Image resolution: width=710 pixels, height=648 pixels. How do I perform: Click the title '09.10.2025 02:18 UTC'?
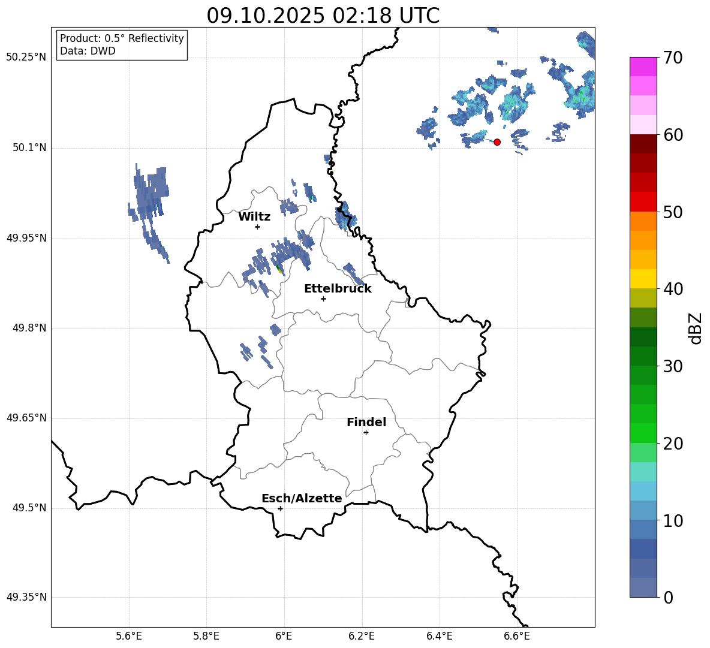pyautogui.click(x=323, y=16)
